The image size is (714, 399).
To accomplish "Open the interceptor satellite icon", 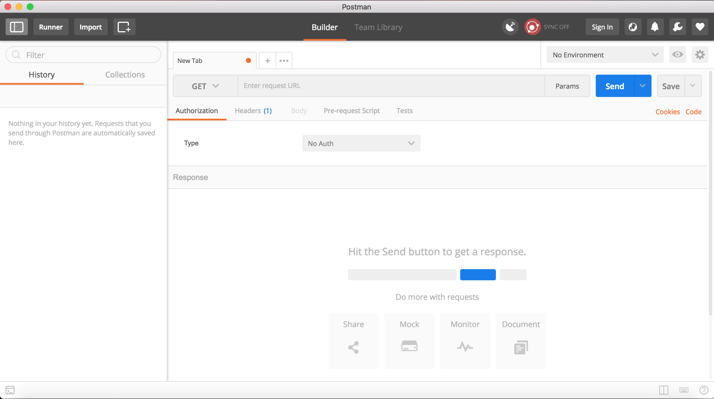I will (510, 27).
